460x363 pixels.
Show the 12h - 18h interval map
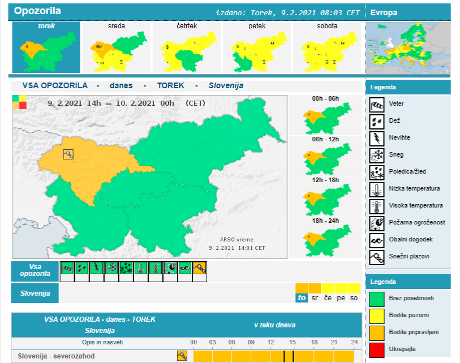[x=325, y=197]
